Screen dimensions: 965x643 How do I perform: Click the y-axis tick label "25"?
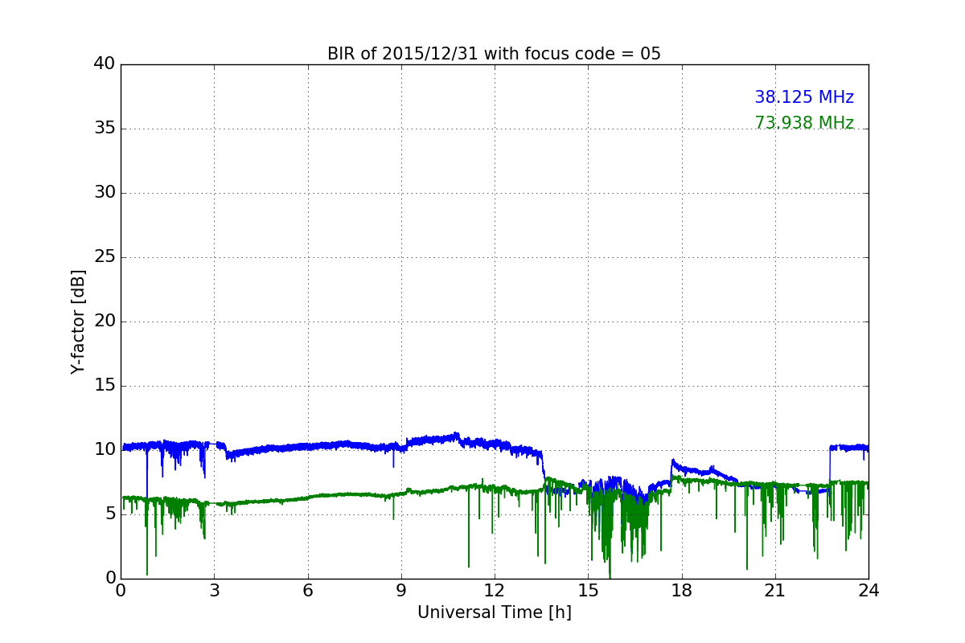[x=105, y=257]
